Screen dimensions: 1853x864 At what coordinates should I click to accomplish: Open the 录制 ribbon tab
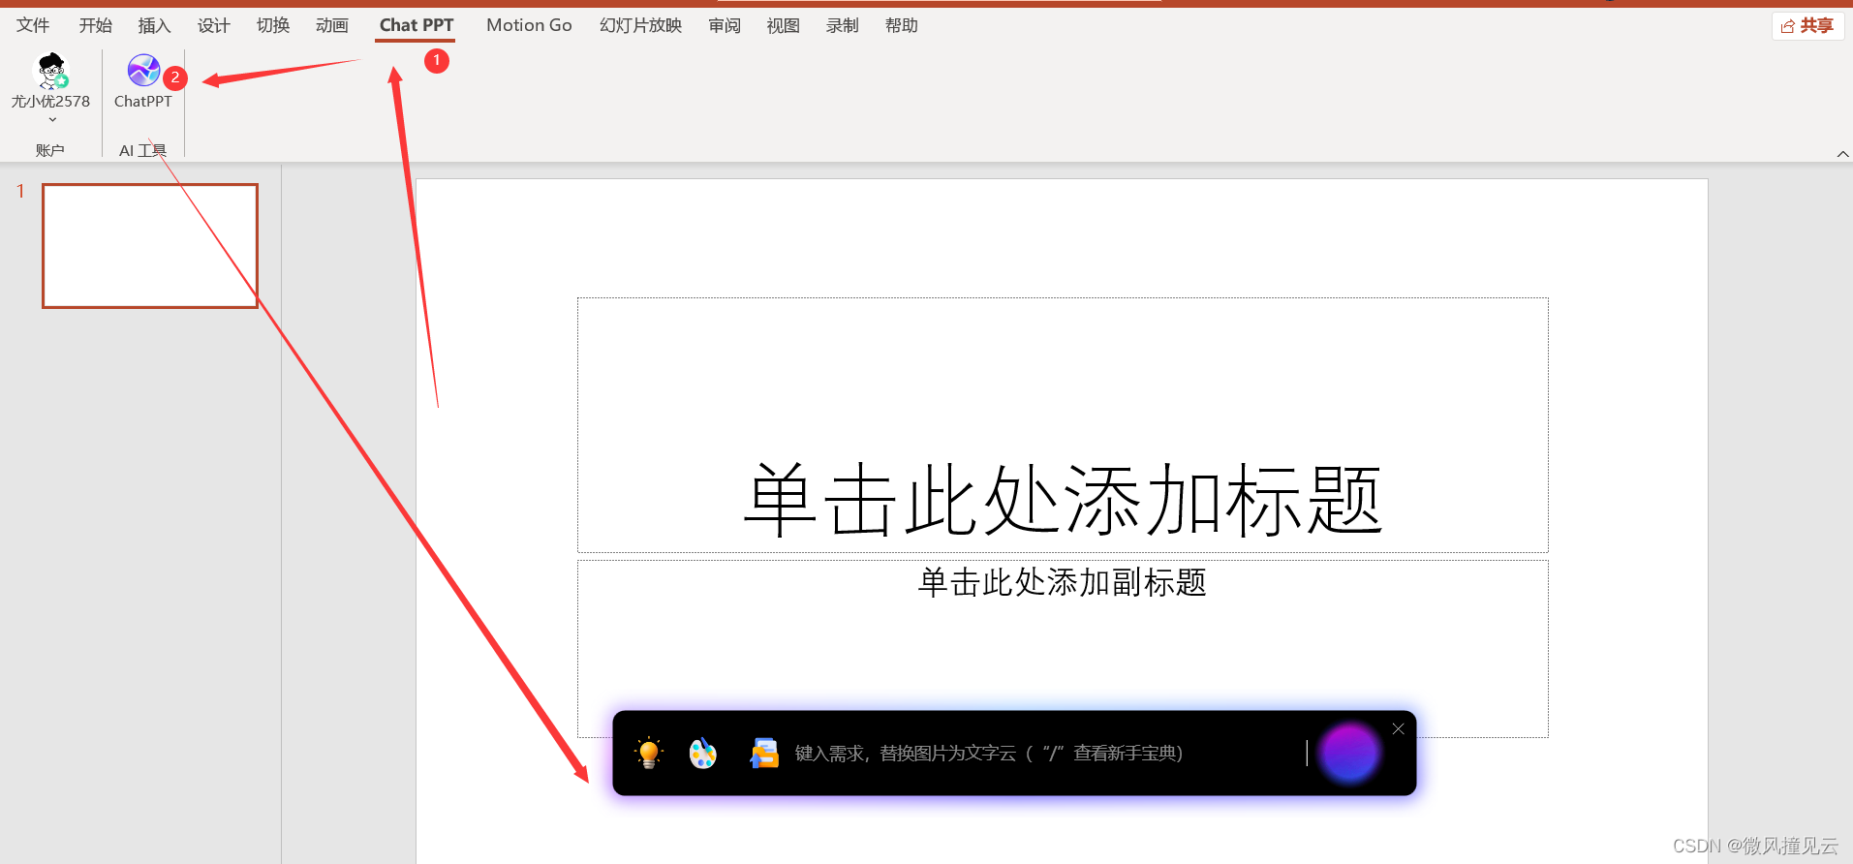(x=843, y=25)
